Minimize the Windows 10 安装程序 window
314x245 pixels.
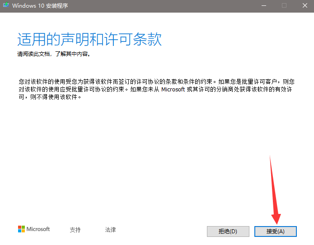[x=264, y=5]
